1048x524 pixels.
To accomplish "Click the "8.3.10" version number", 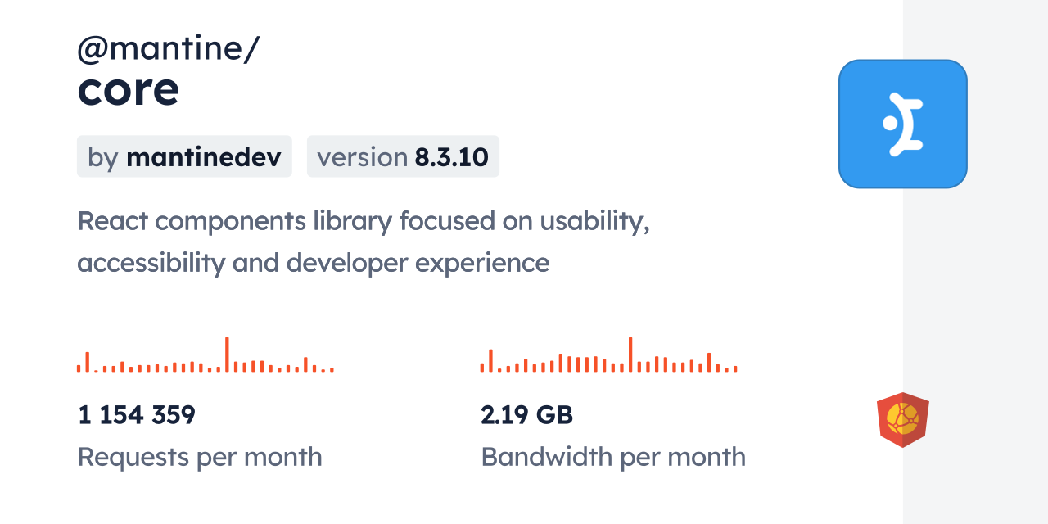I will click(452, 156).
